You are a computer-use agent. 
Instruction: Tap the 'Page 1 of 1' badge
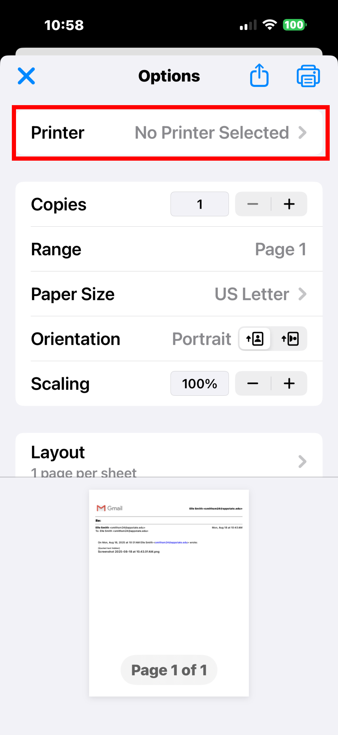click(x=169, y=670)
